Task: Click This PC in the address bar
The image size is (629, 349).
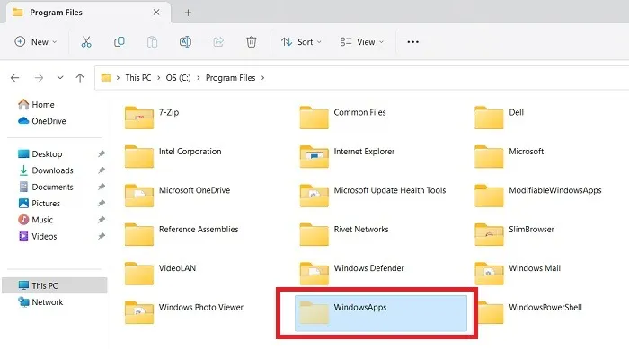Action: [x=138, y=78]
